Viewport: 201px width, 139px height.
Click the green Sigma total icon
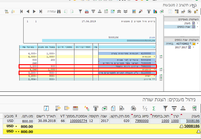(154, 108)
